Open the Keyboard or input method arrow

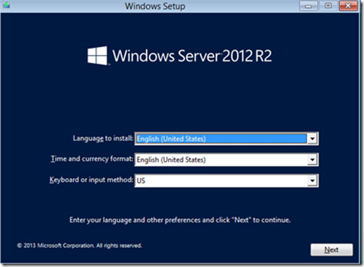[x=312, y=180]
